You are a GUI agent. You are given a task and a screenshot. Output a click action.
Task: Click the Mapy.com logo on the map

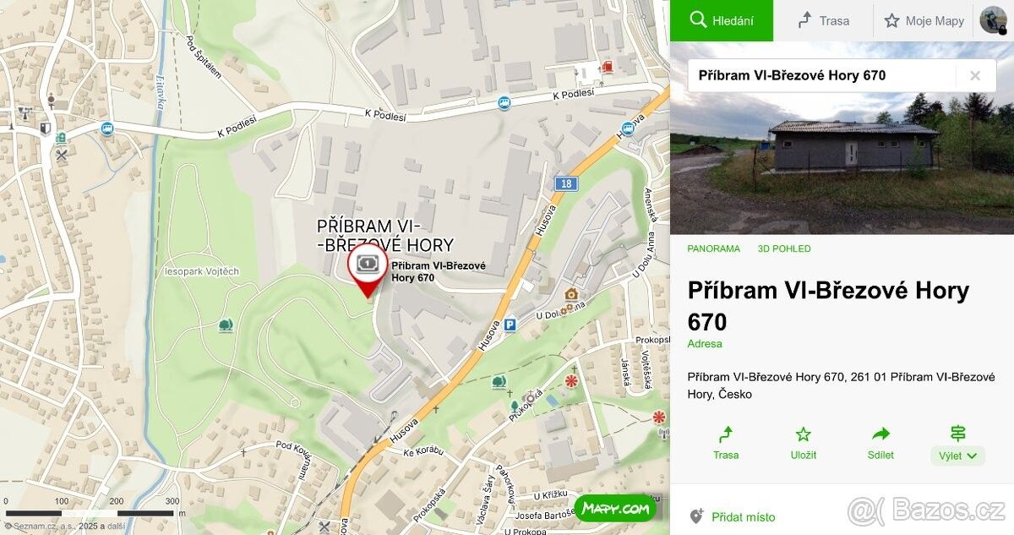click(x=615, y=508)
